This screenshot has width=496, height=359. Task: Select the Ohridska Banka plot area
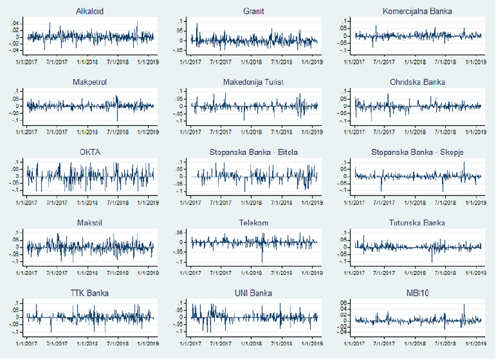[418, 107]
